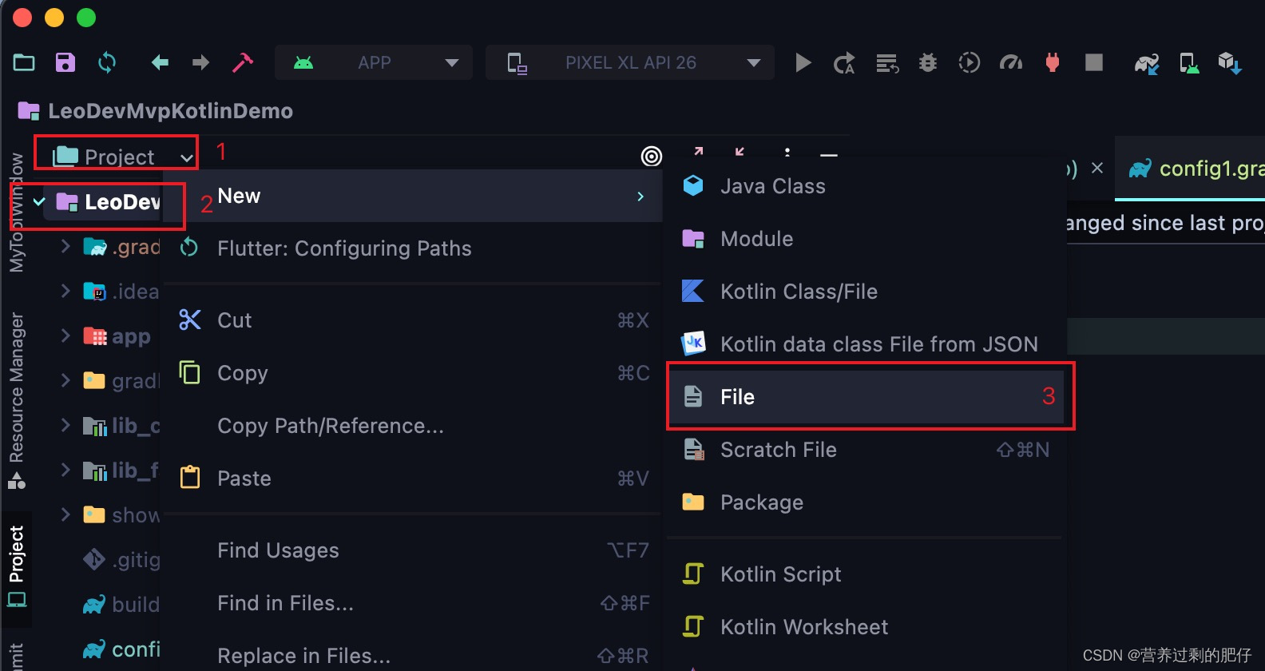The image size is (1265, 671).
Task: Expand the show folder
Action: pos(65,515)
